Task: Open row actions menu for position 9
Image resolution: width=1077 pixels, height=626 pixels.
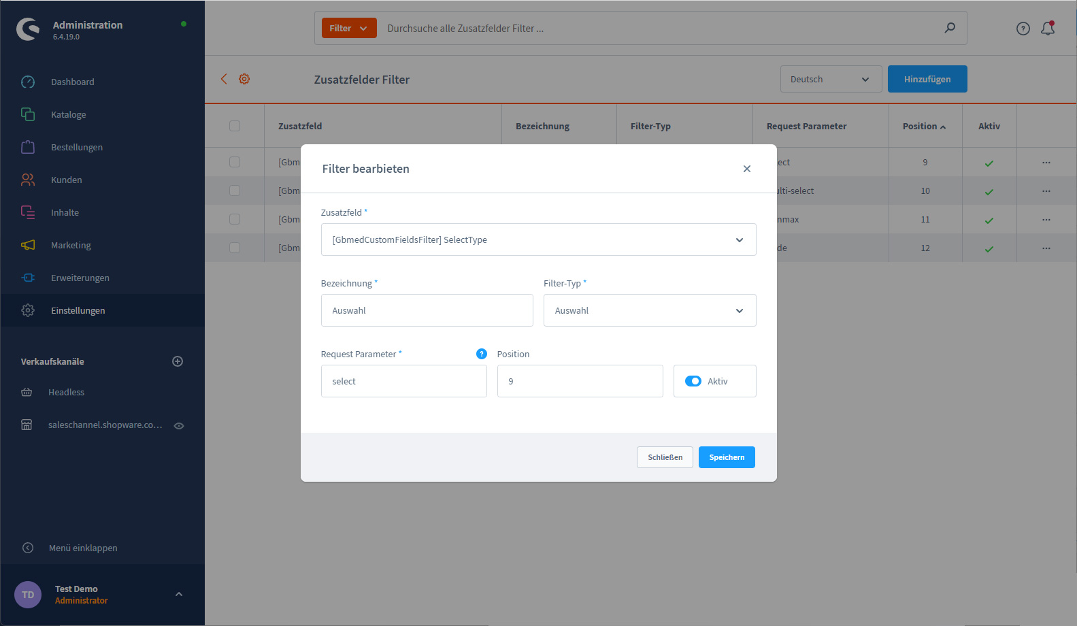Action: (x=1046, y=162)
